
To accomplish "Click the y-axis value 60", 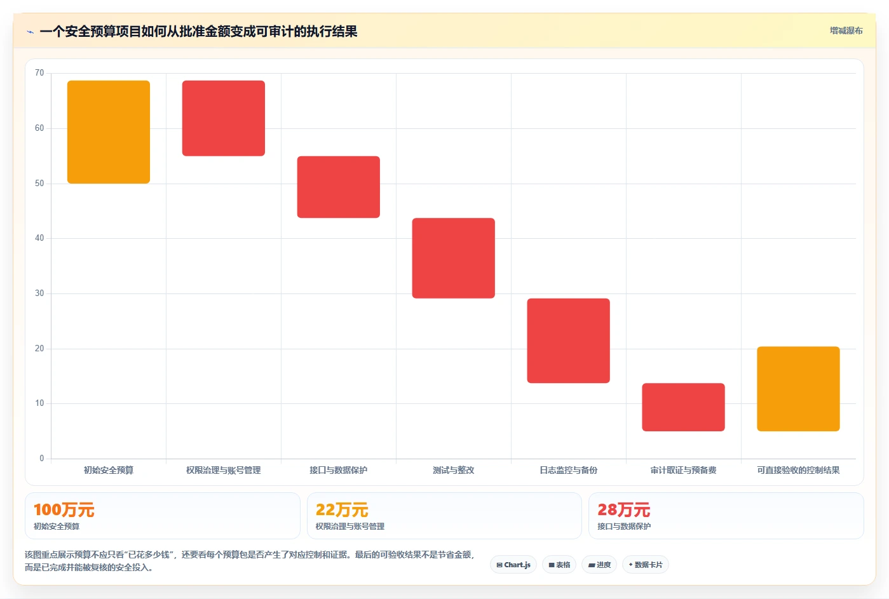I will click(x=39, y=128).
